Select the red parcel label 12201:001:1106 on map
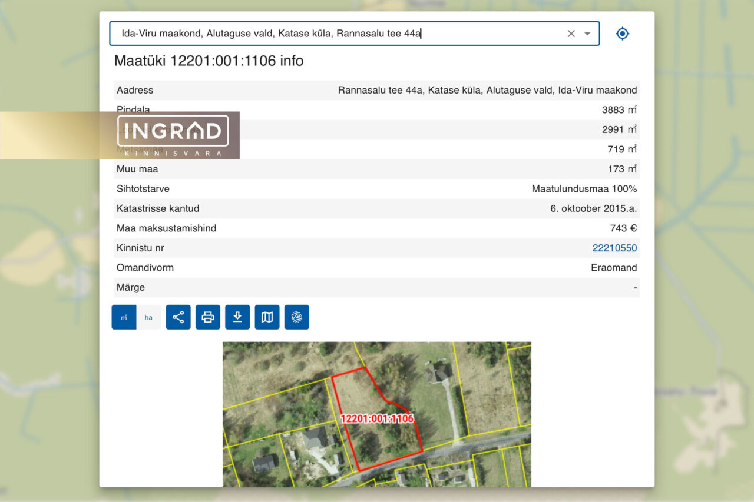Screen dimensions: 754x502 point(377,419)
